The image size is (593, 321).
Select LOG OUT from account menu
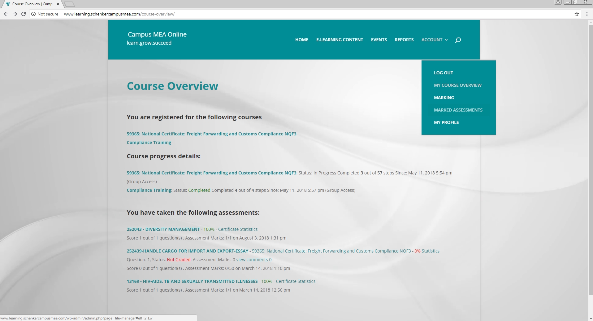pyautogui.click(x=443, y=73)
